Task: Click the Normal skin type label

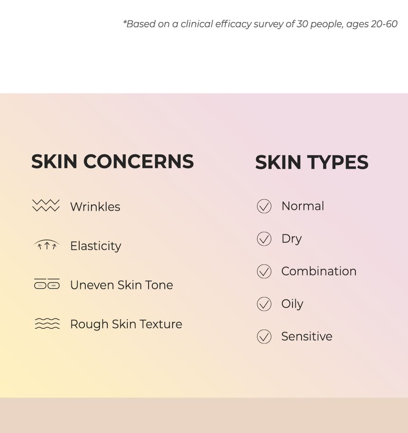Action: tap(303, 206)
